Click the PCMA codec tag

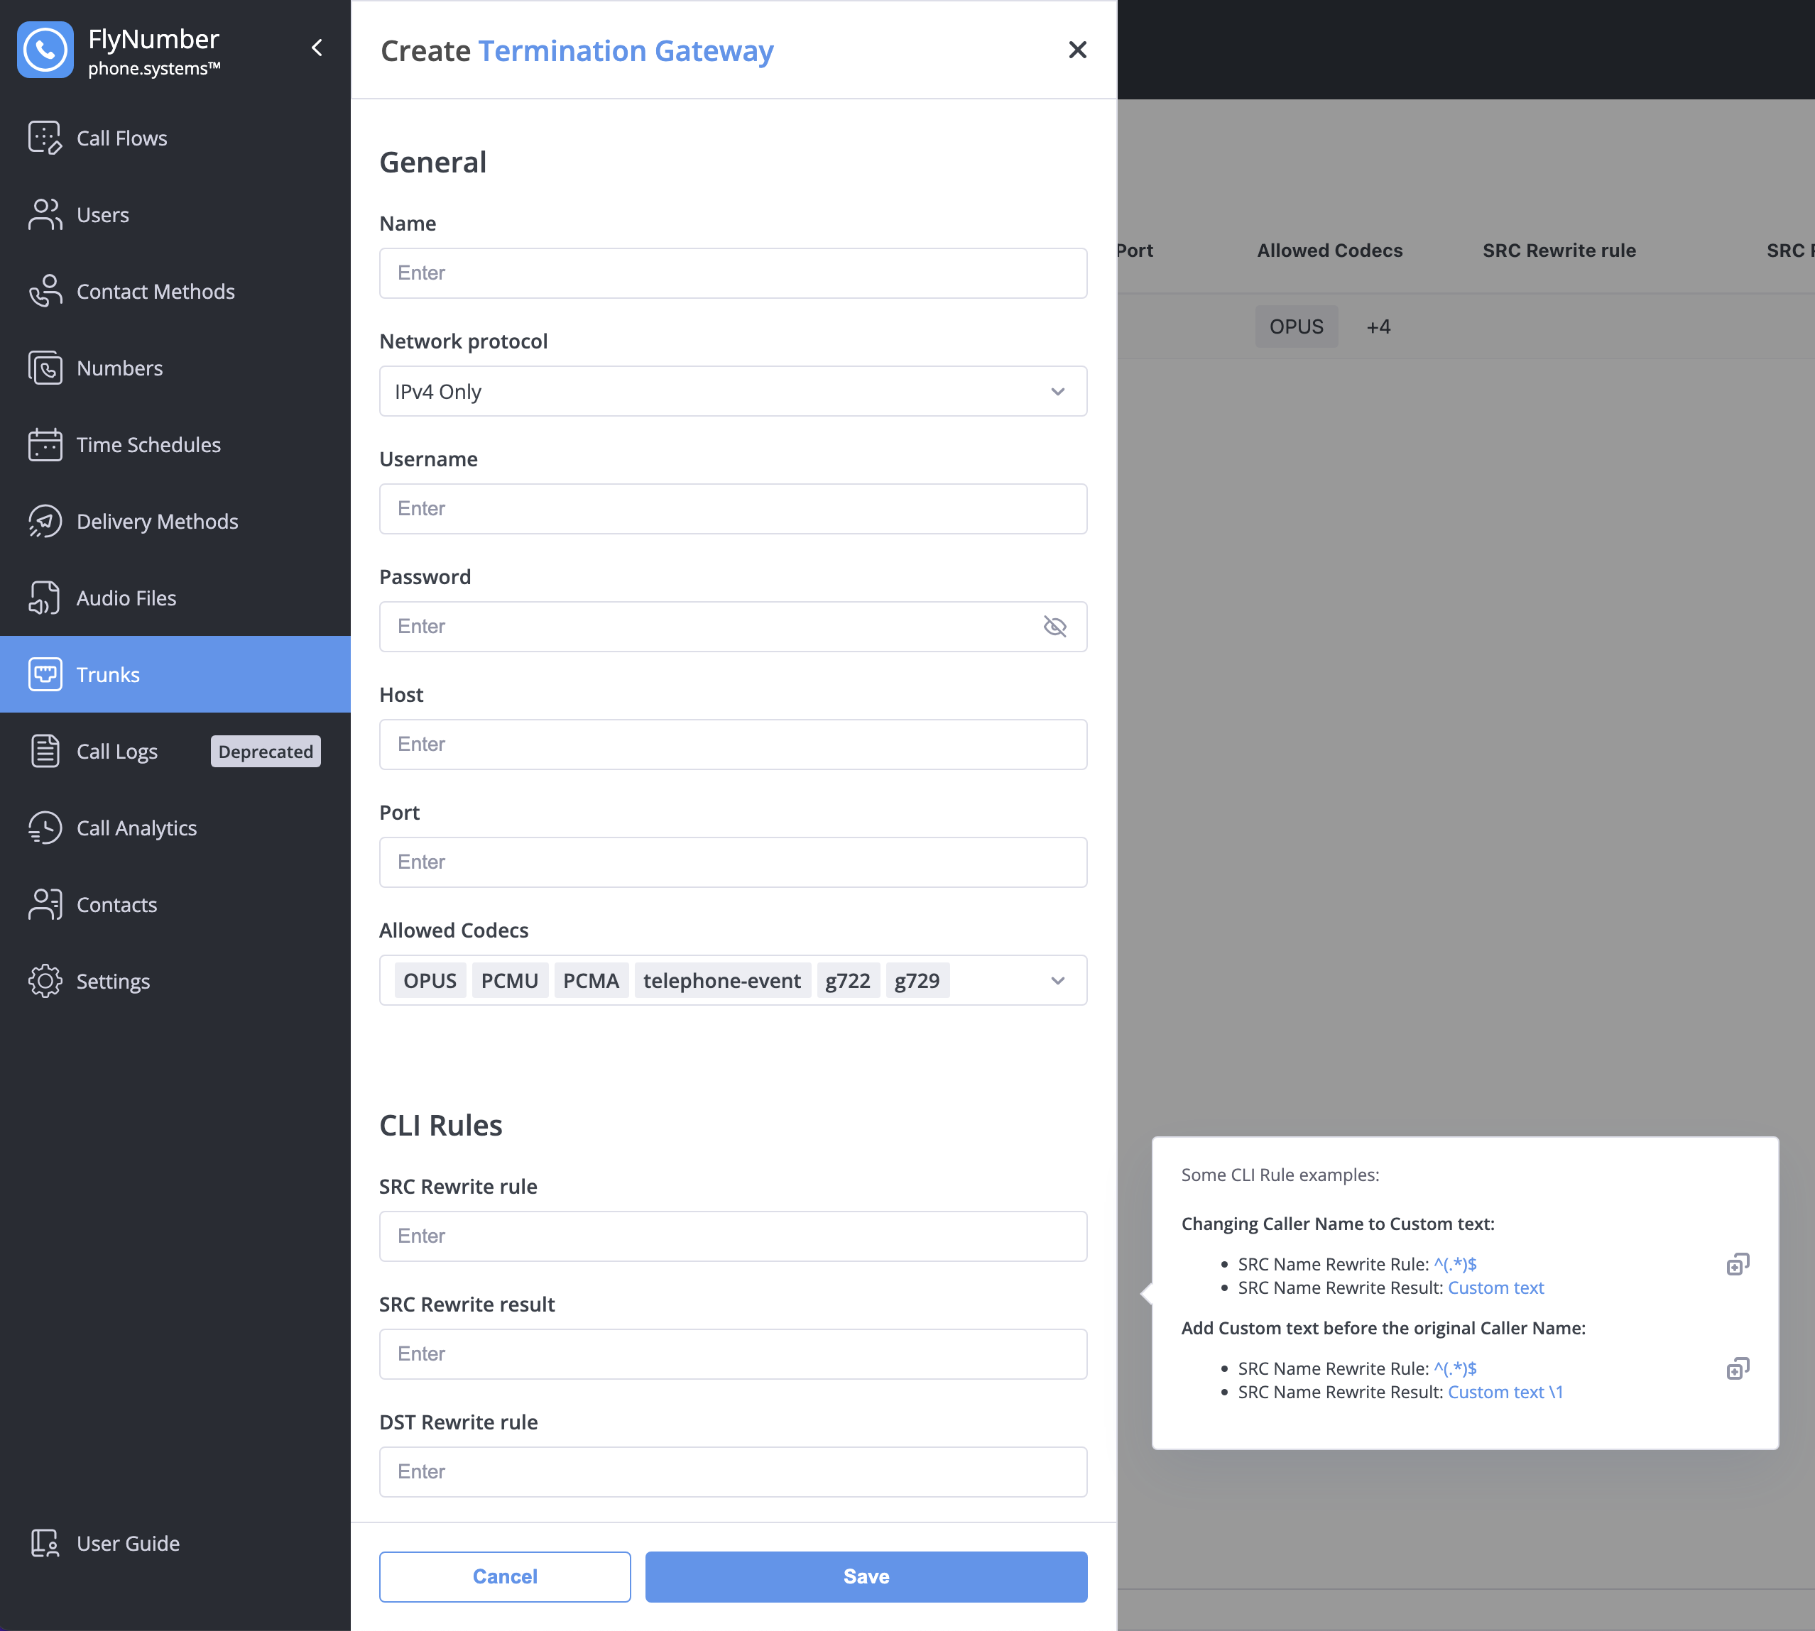tap(591, 980)
